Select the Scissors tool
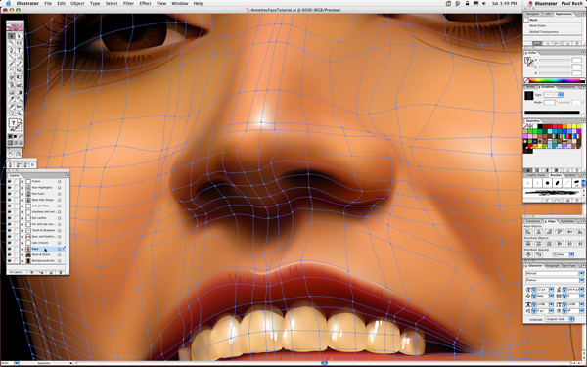Screen dimensions: 587x367 tap(20, 106)
